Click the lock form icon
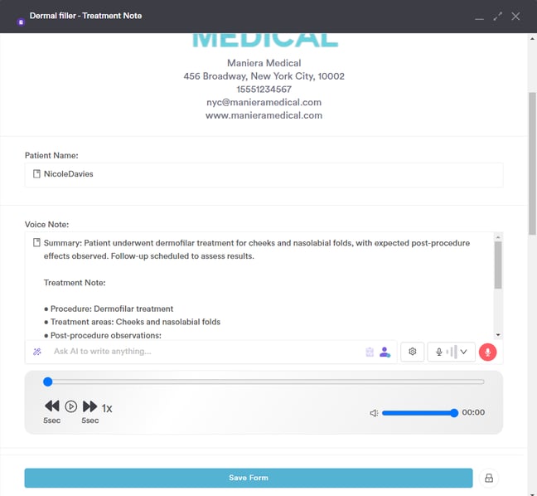Viewport: 537px width, 496px height. [489, 478]
